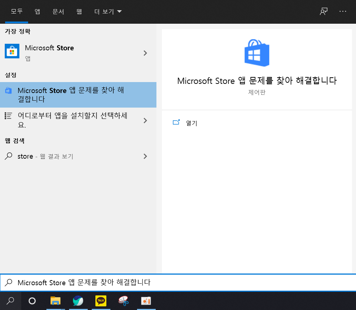The height and width of the screenshot is (310, 356).
Task: Click the list icon beside 어디로부터 앱을 설치할지
Action: point(8,116)
